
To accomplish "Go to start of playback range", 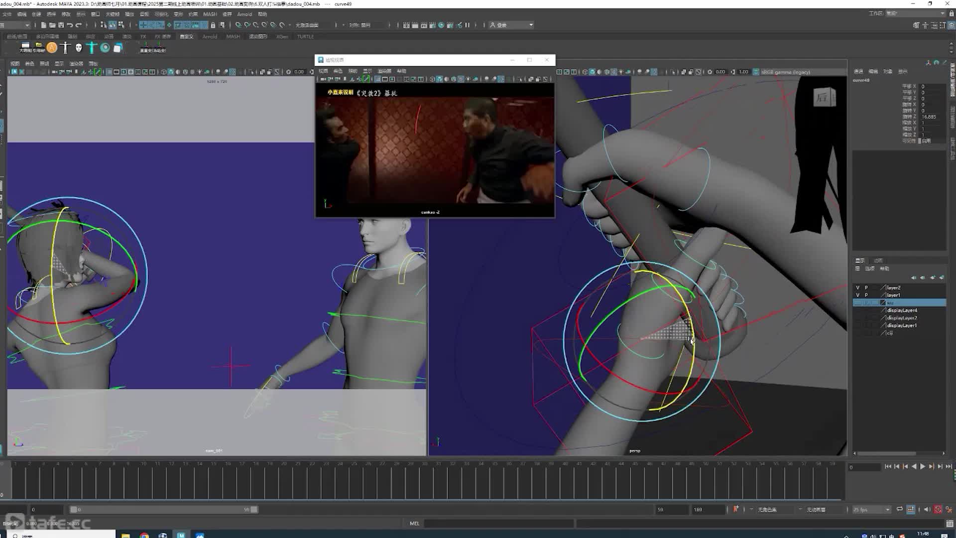I will click(x=888, y=467).
